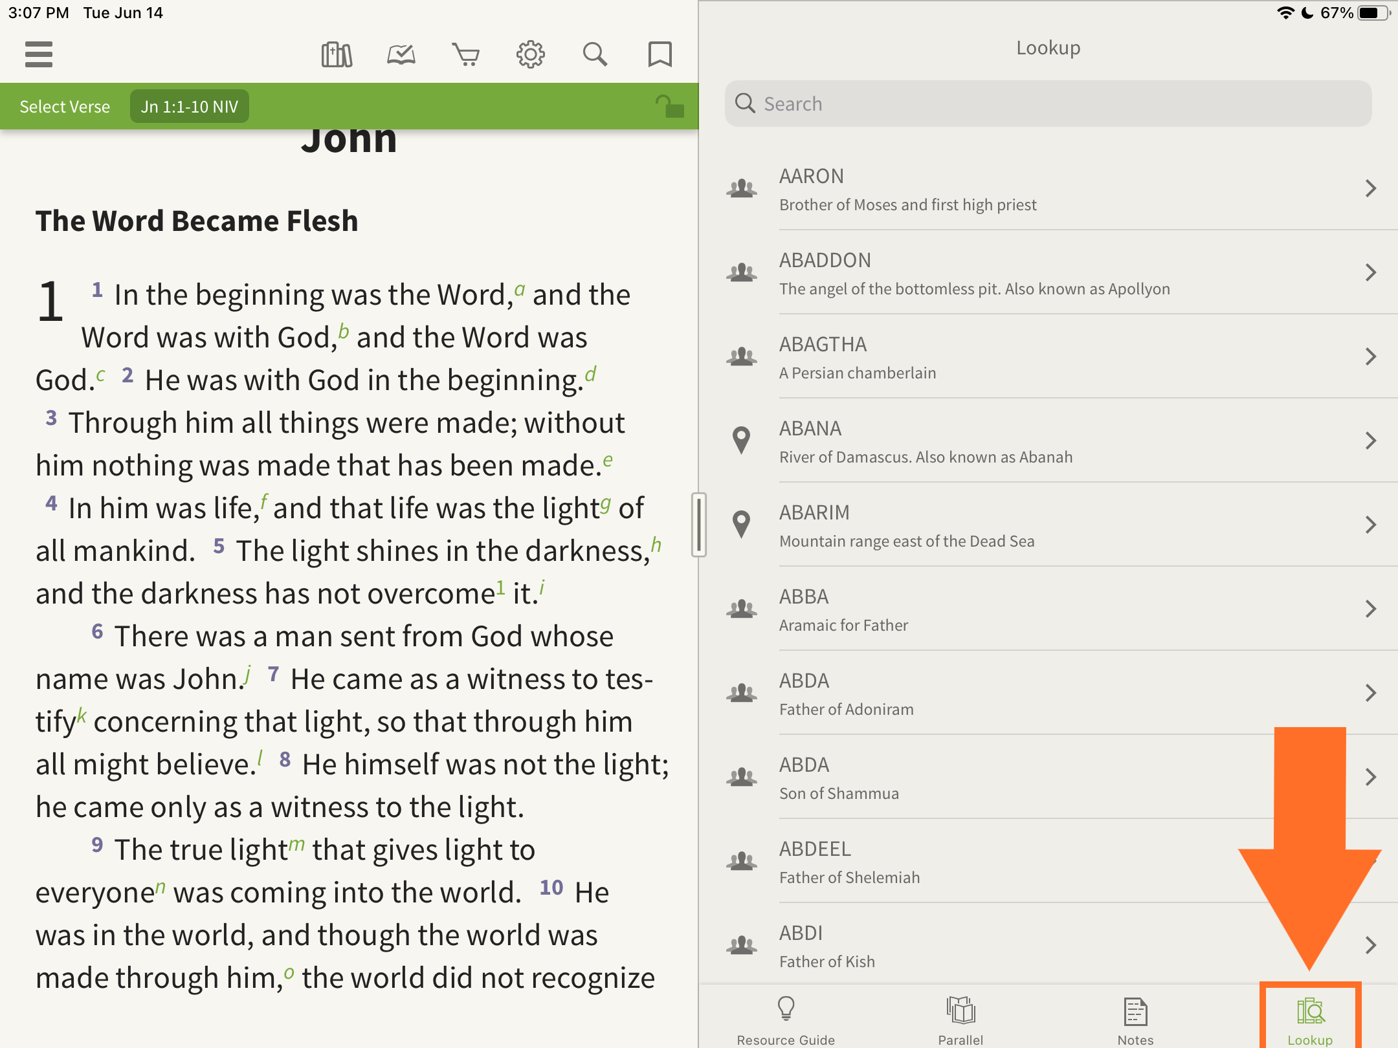Screen dimensions: 1398x1048
Task: Open the reading plan icon
Action: 401,54
